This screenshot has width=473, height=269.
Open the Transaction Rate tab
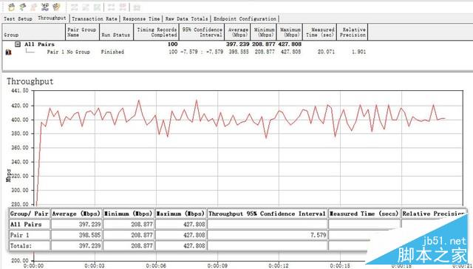click(x=95, y=18)
